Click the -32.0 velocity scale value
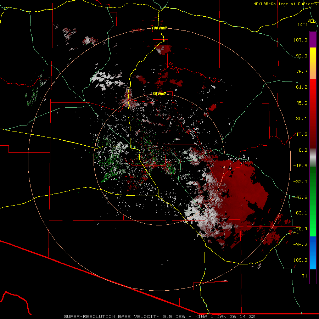 [x=300, y=182]
